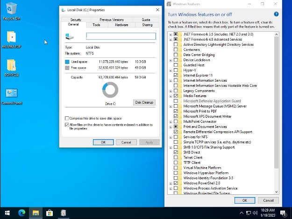Viewport: 292px width, 219px height.
Task: Uncheck Internet Explorer 11 feature
Action: tap(175, 75)
